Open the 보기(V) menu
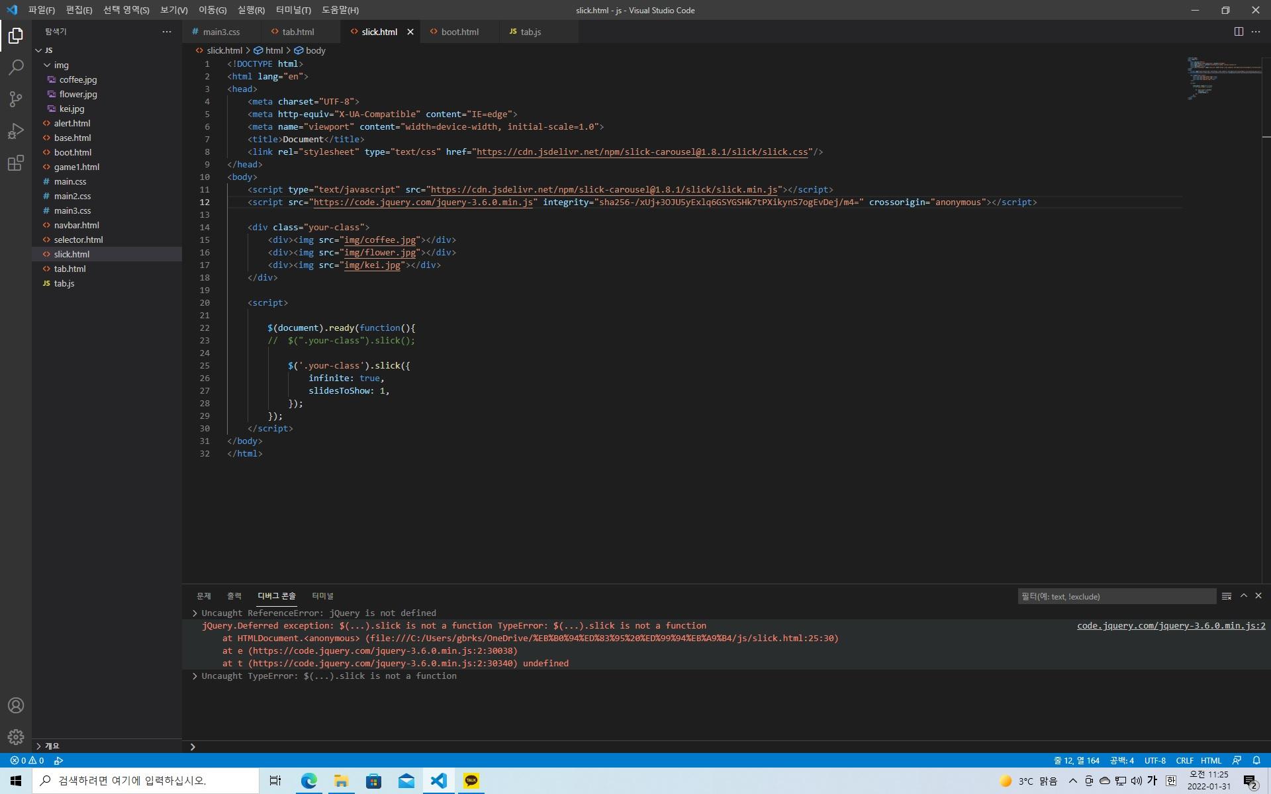1271x794 pixels. pyautogui.click(x=173, y=10)
